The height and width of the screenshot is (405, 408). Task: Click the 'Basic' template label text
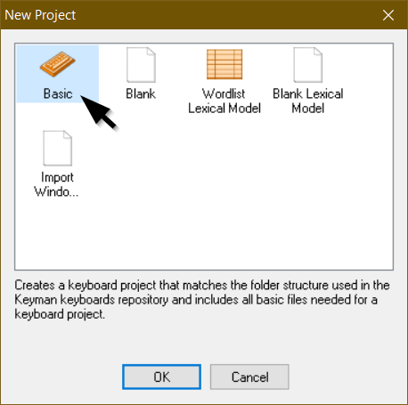point(58,93)
